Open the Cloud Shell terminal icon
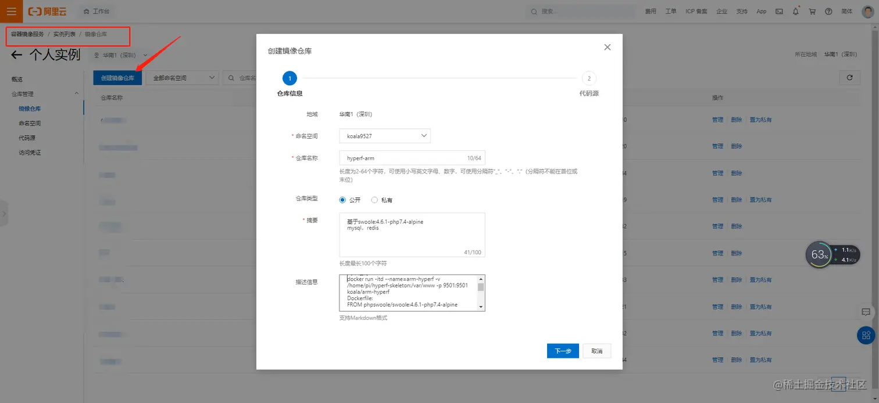This screenshot has height=403, width=879. pyautogui.click(x=779, y=11)
